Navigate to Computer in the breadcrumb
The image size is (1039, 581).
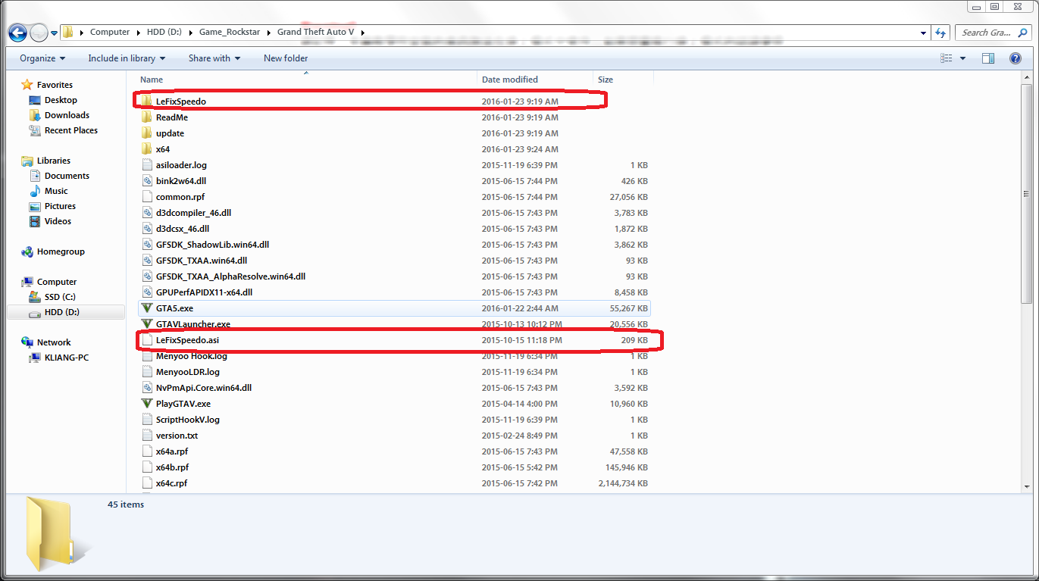point(110,33)
